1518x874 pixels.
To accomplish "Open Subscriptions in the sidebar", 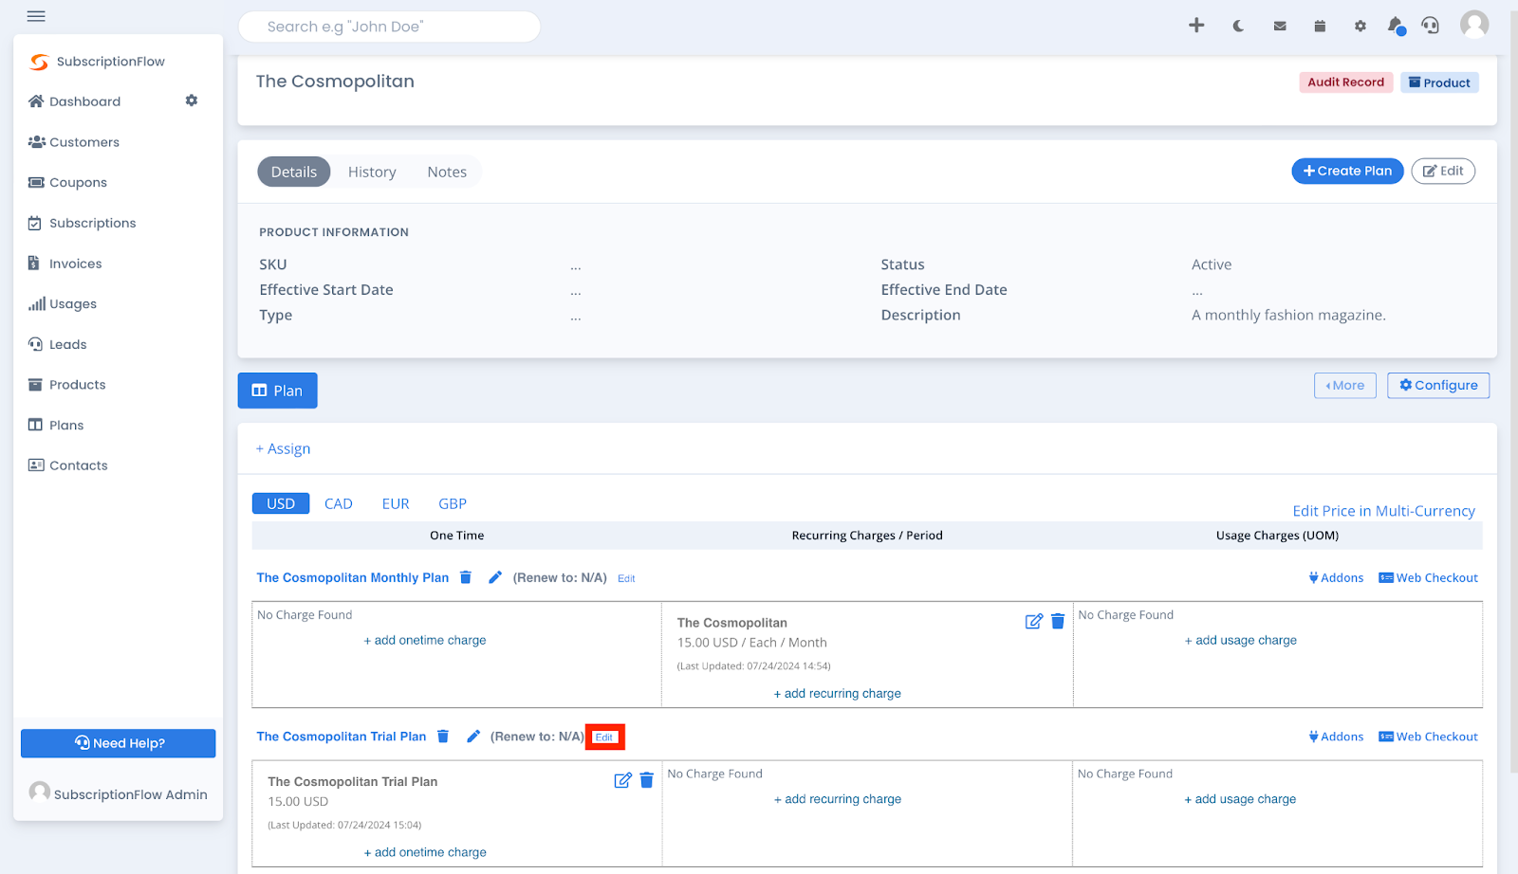I will (83, 224).
